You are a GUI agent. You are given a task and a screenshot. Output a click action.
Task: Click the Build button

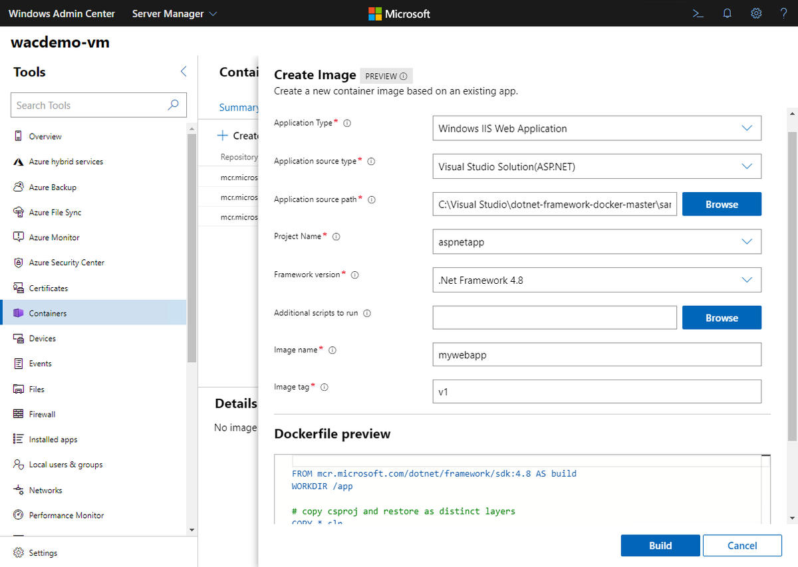coord(660,545)
